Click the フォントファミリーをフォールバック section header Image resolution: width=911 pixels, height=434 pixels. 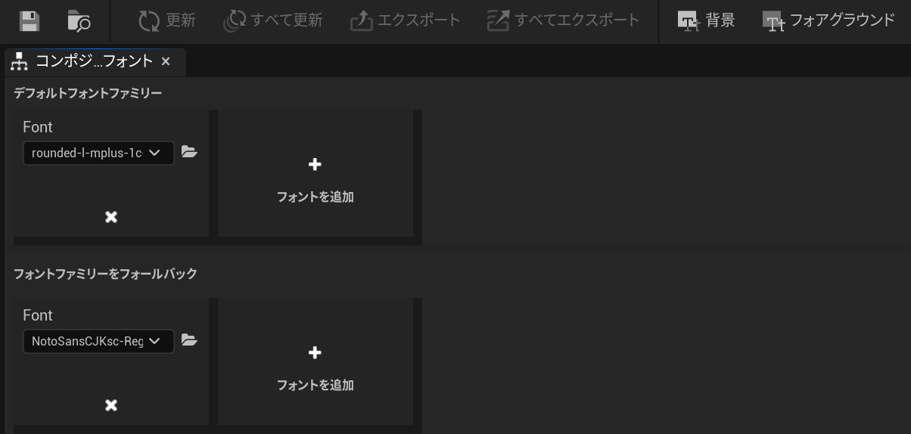tap(105, 274)
